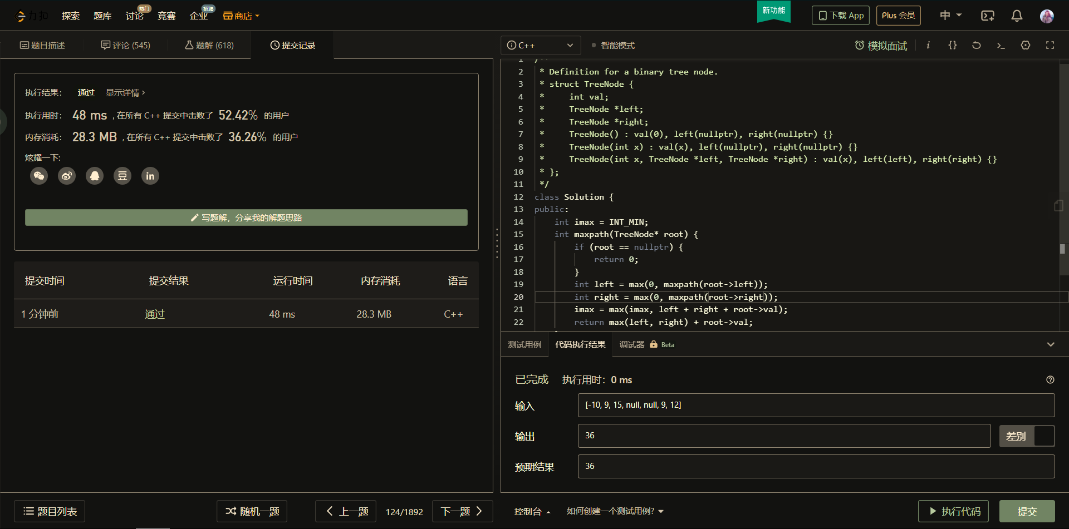
Task: Enter fullscreen editor mode
Action: pyautogui.click(x=1050, y=45)
